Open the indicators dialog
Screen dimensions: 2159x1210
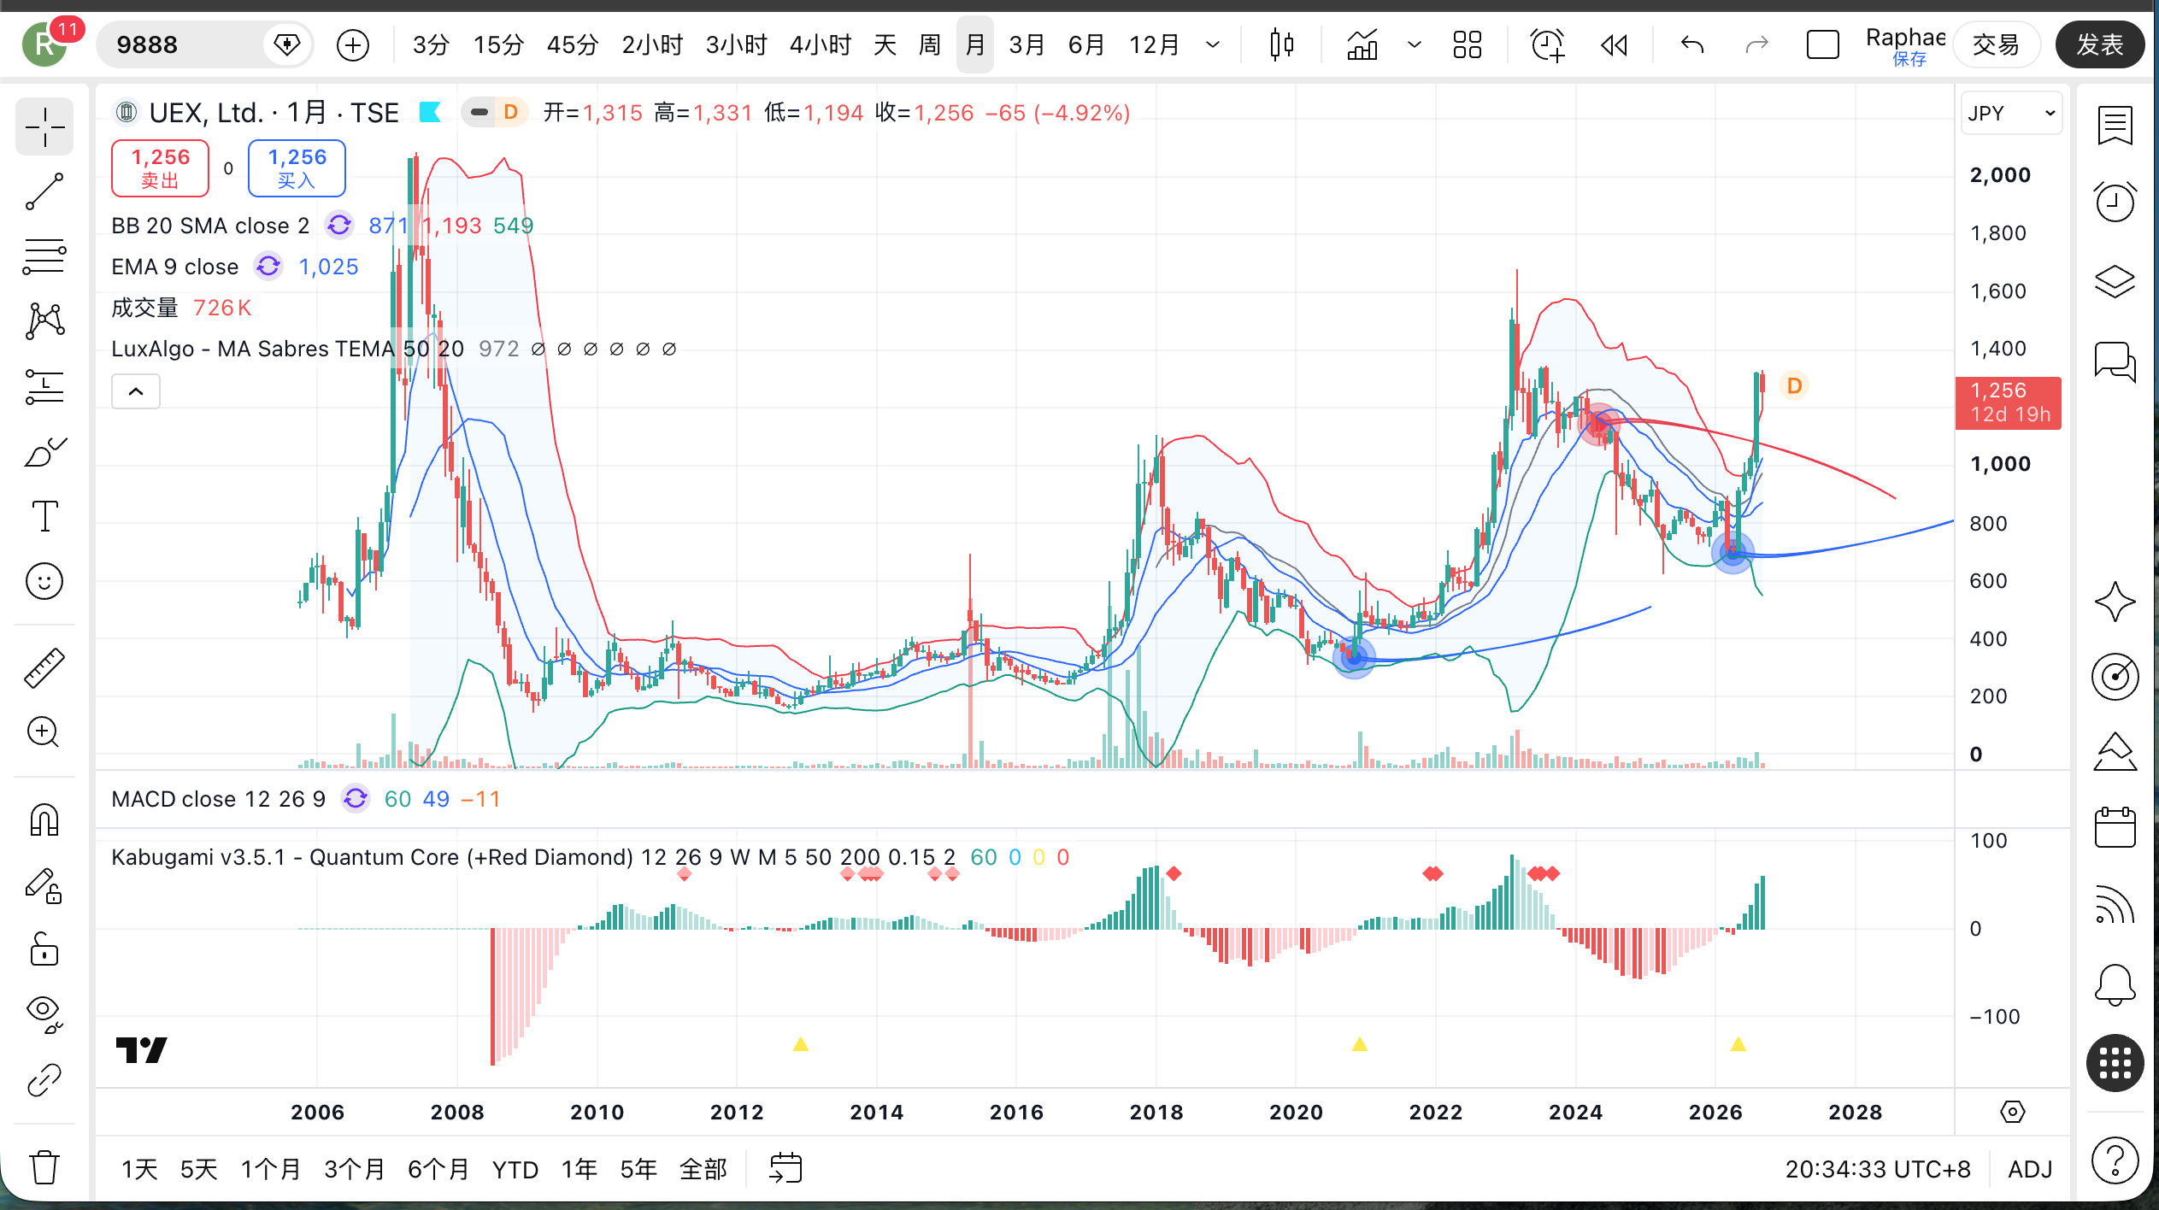click(1362, 44)
